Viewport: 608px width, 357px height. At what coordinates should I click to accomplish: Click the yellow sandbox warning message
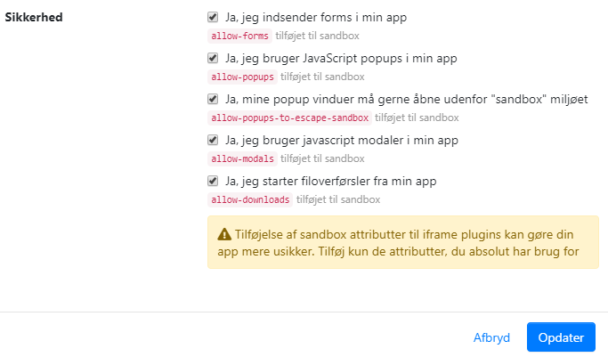402,242
